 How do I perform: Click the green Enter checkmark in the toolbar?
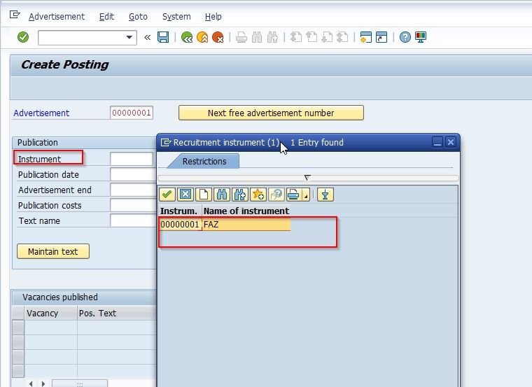(23, 37)
